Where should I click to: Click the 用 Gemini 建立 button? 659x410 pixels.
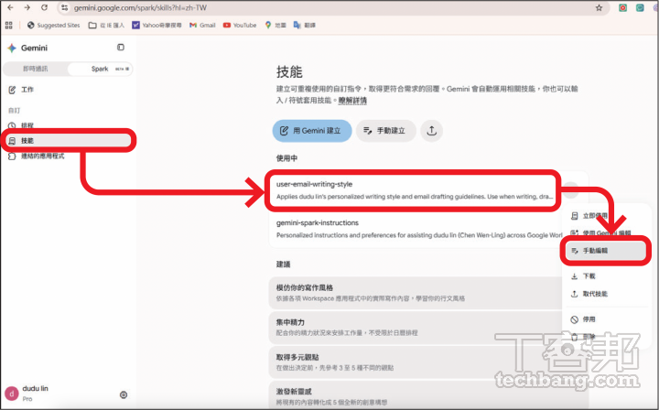312,131
